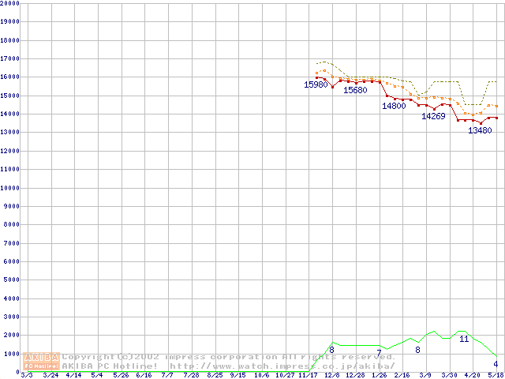Click the 5/18 date on the x-axis
The height and width of the screenshot is (379, 505).
click(495, 375)
